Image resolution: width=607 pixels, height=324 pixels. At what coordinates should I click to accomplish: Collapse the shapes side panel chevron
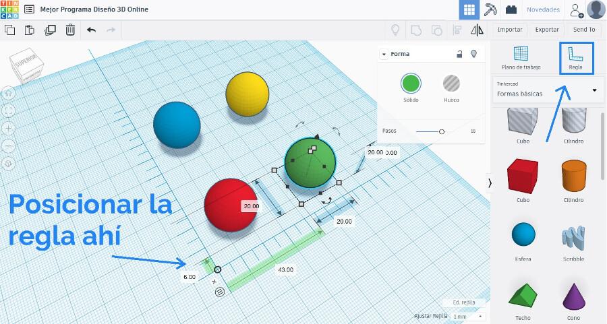click(490, 183)
